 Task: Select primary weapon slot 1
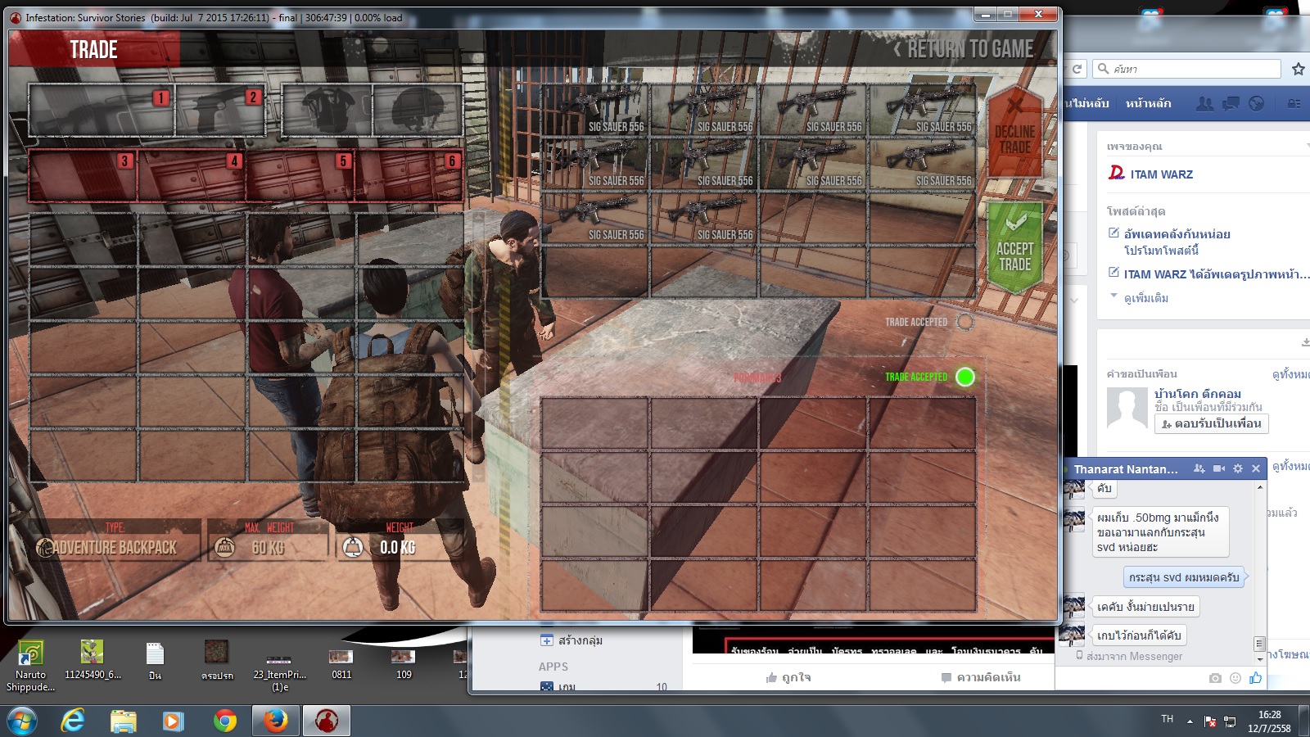pos(102,110)
